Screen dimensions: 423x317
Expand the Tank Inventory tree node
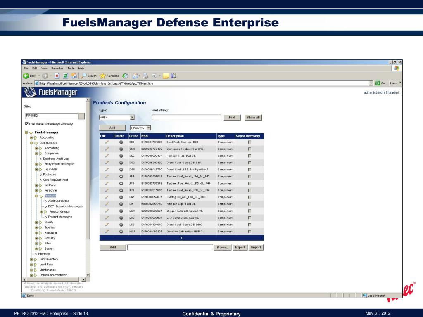point(31,259)
